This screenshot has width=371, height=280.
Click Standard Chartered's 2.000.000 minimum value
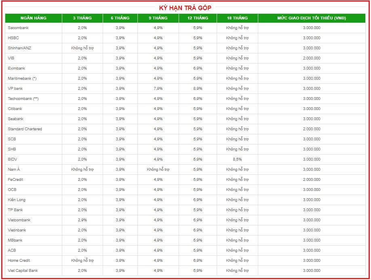312,129
